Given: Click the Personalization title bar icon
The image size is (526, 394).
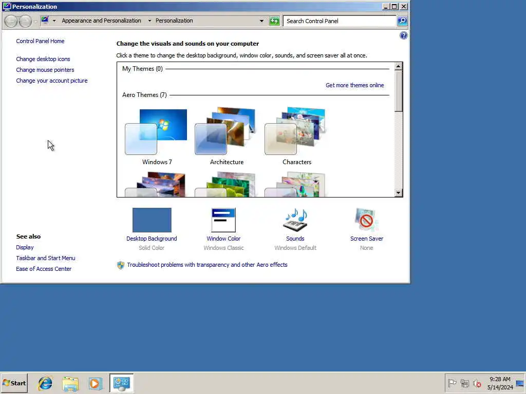Looking at the screenshot, I should (7, 6).
